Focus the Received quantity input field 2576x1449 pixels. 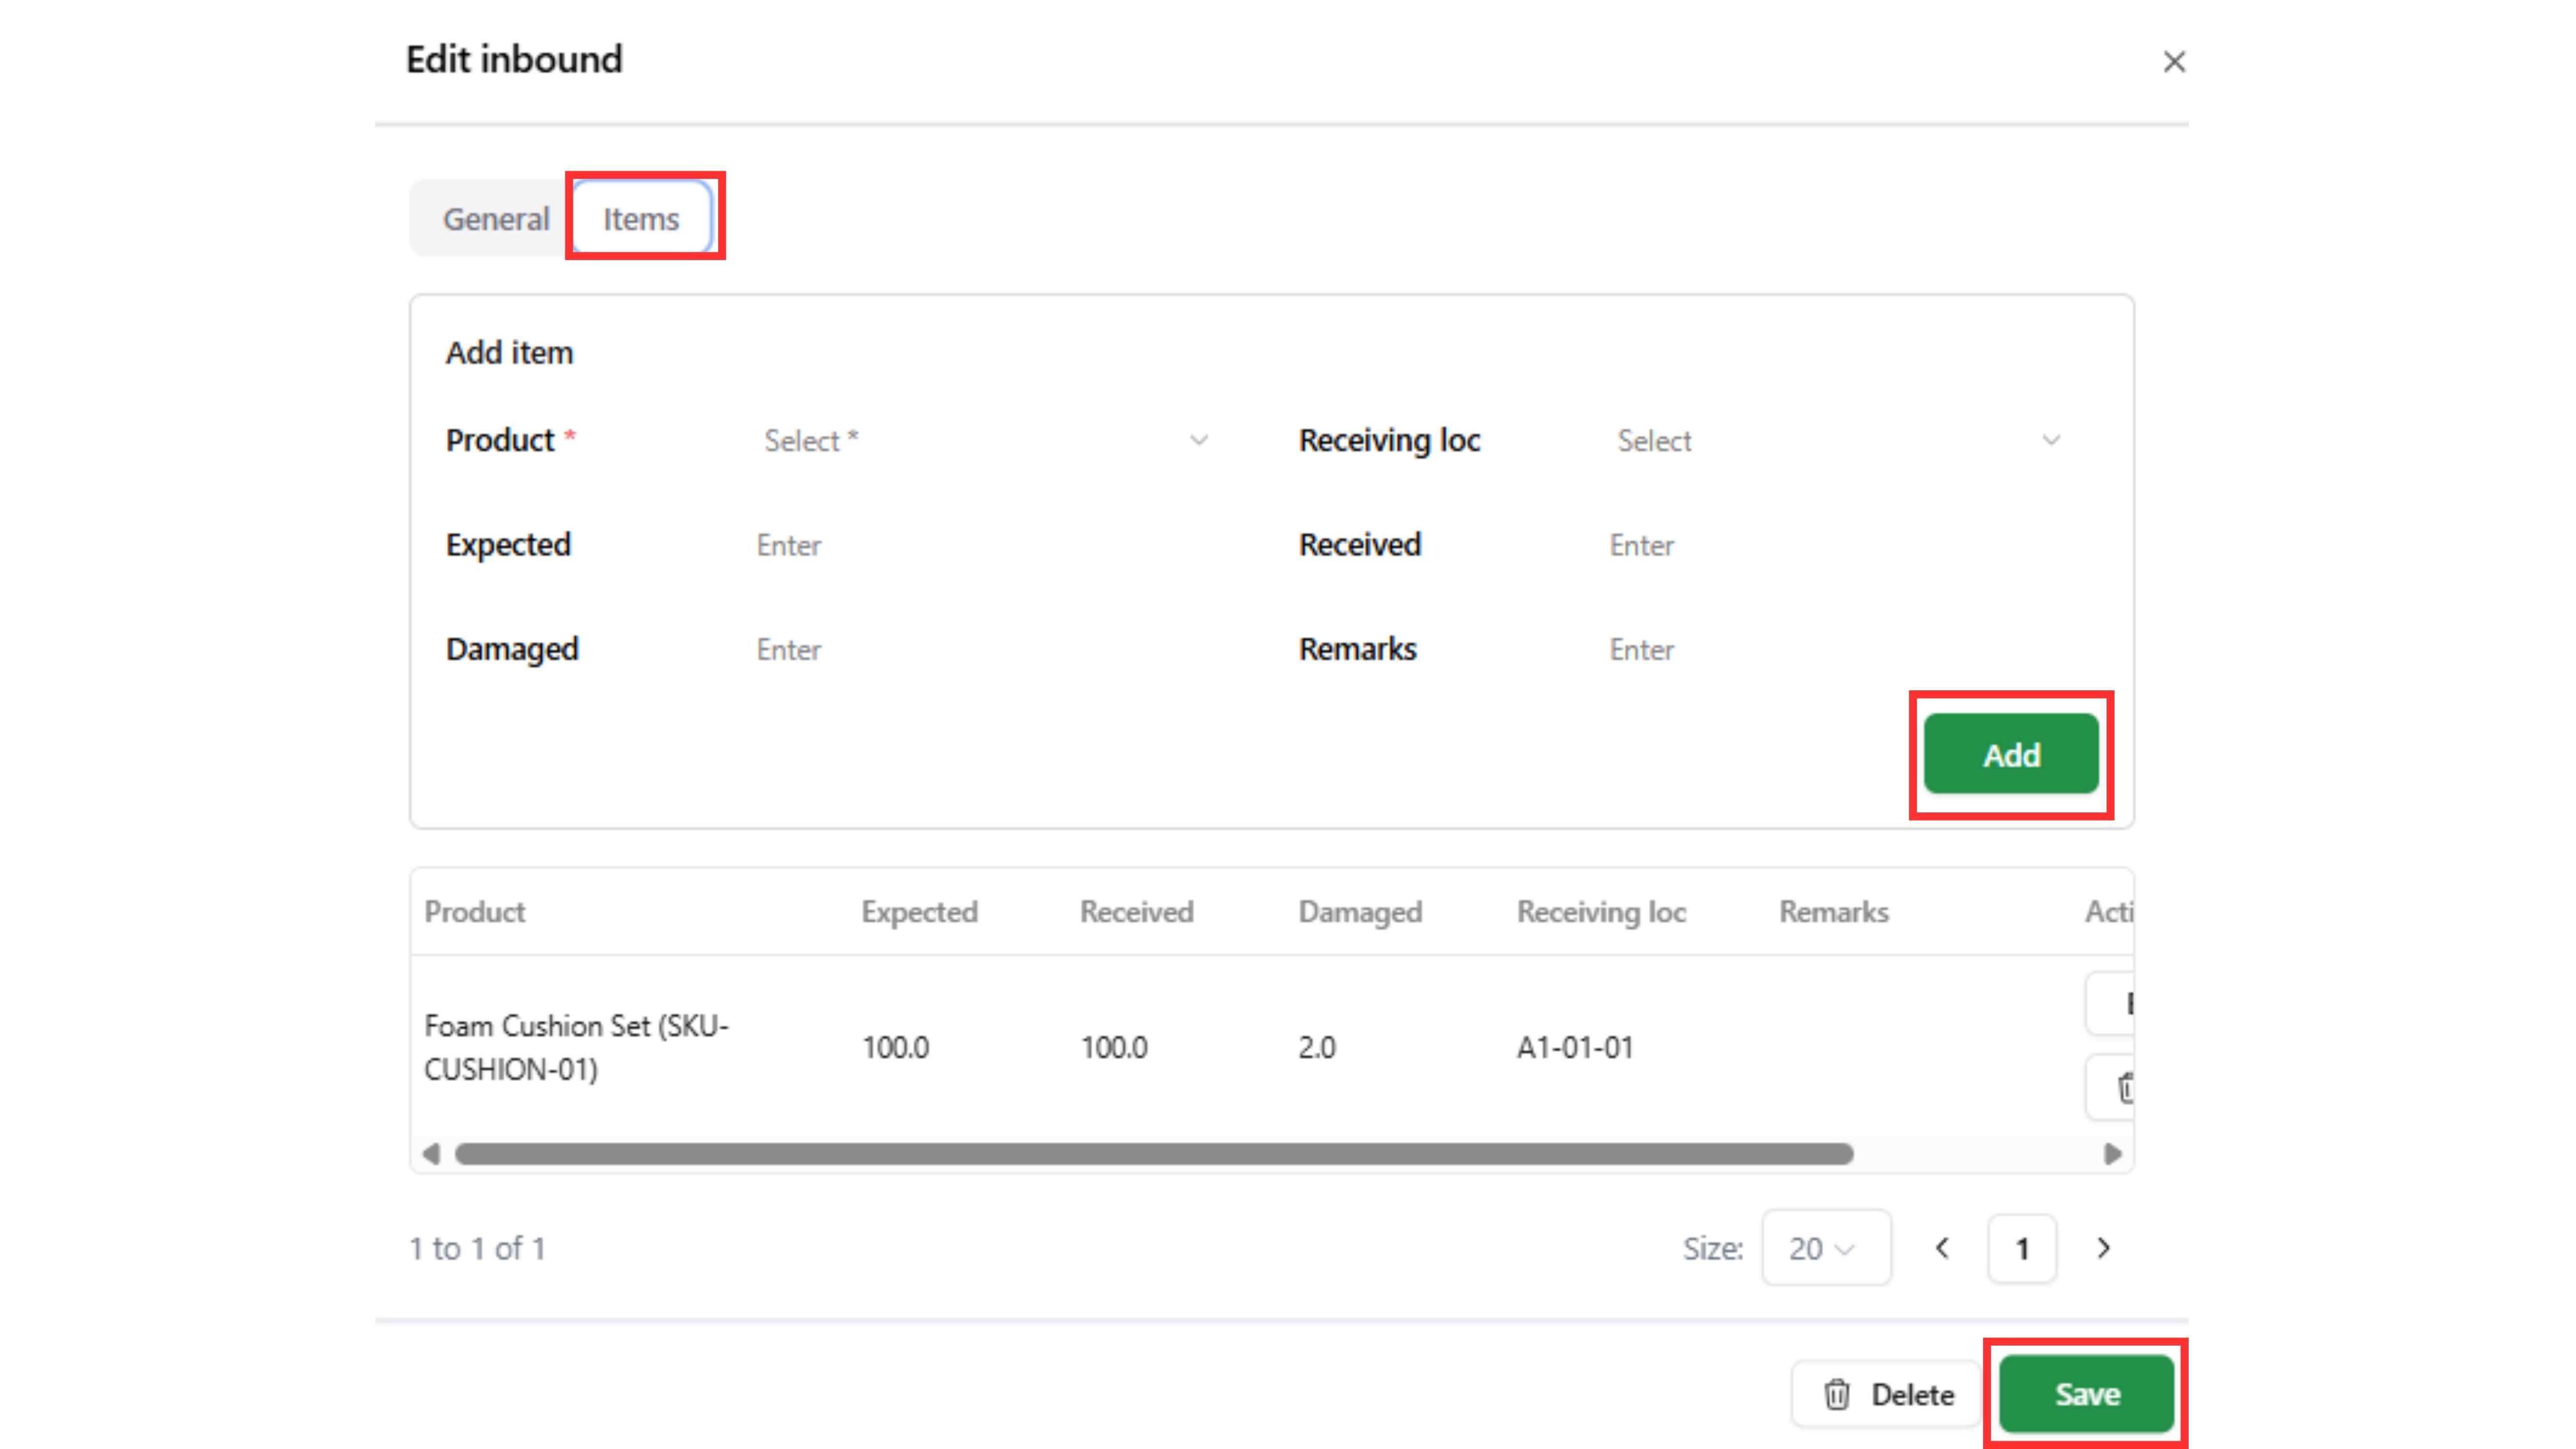(1838, 546)
